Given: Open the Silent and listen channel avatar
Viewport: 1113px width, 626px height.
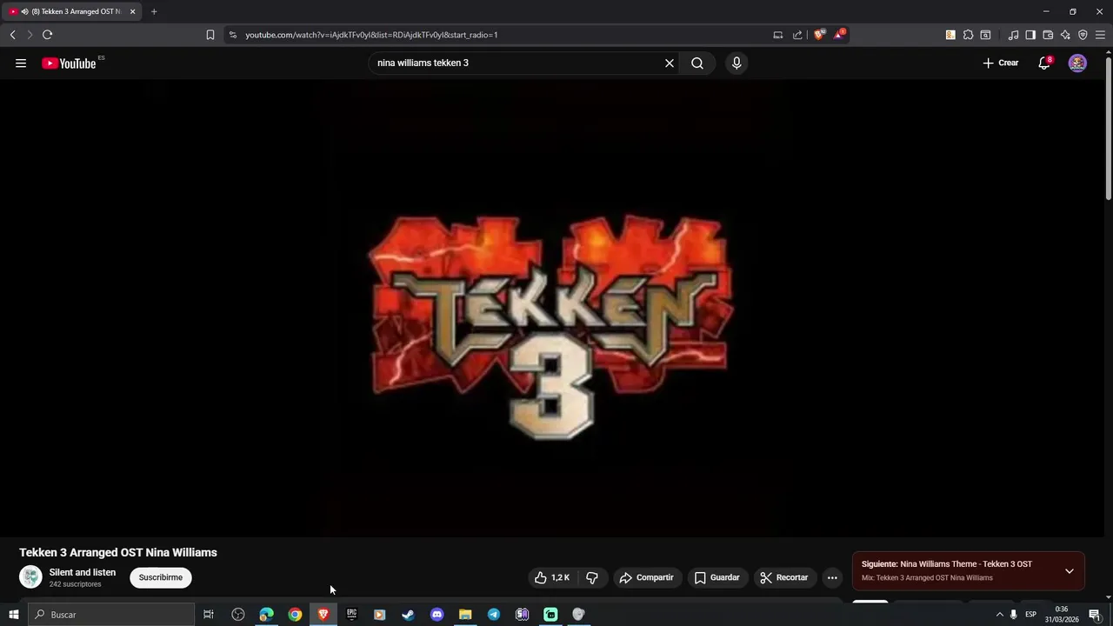Looking at the screenshot, I should tap(30, 576).
